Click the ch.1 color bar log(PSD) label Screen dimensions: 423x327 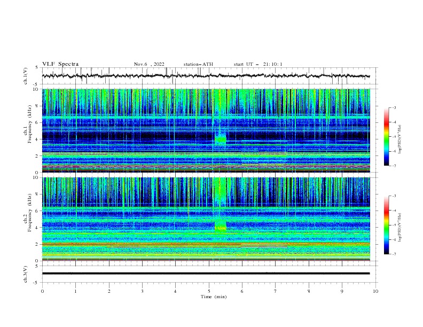coord(400,139)
